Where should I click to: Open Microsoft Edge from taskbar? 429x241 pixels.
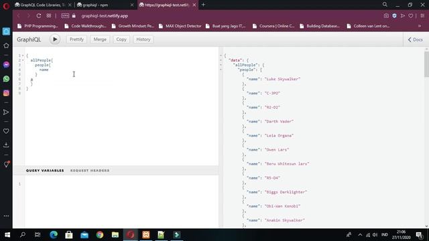[54, 235]
